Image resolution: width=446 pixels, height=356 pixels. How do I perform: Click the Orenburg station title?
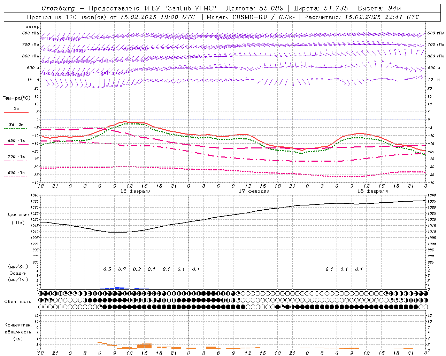pyautogui.click(x=58, y=8)
